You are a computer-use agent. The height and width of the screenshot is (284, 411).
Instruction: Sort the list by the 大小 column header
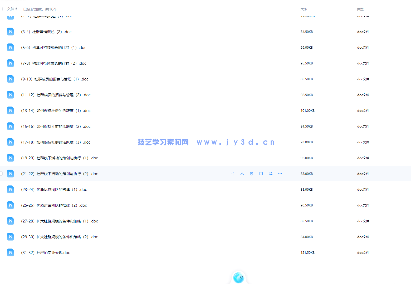coord(304,9)
